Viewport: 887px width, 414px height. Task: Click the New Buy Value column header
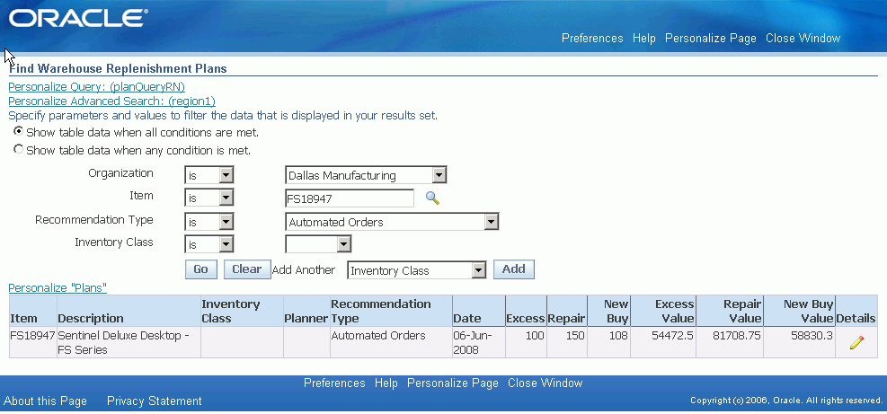[799, 311]
